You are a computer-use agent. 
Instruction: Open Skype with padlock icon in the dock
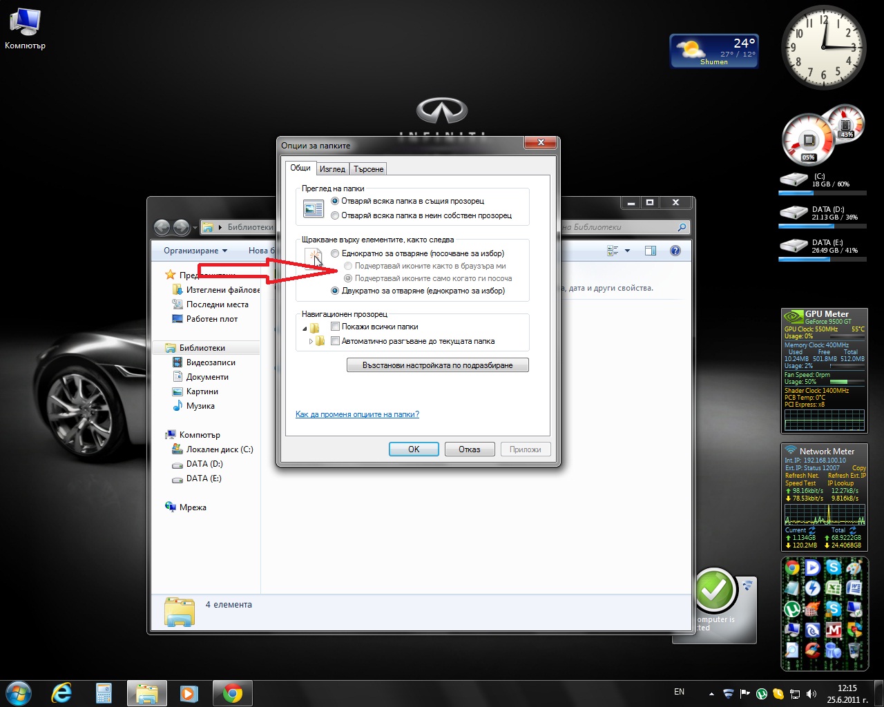click(x=834, y=609)
